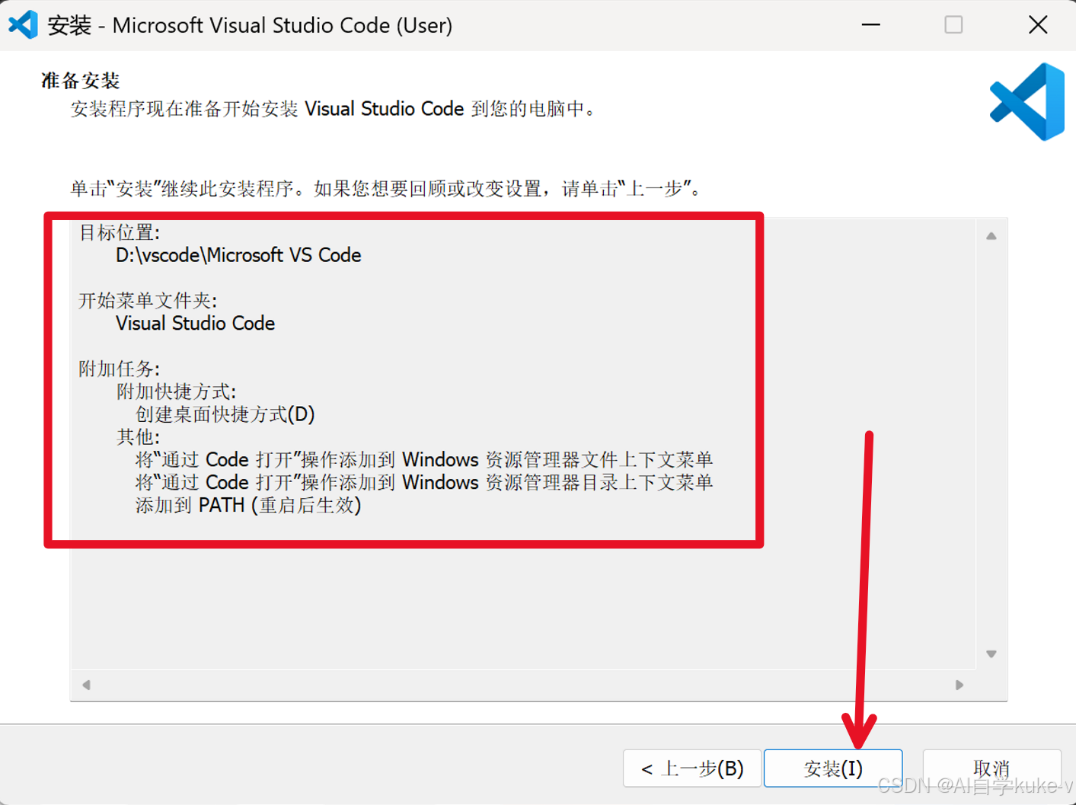Image resolution: width=1076 pixels, height=805 pixels.
Task: Click the 附加快捷方式 line
Action: point(176,391)
